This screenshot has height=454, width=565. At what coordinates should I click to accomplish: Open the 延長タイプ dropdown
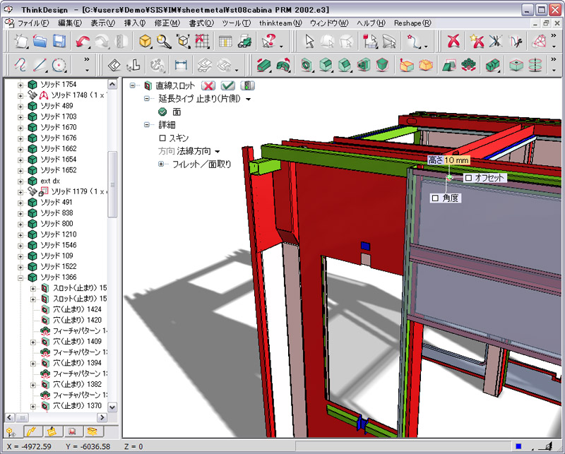[248, 100]
